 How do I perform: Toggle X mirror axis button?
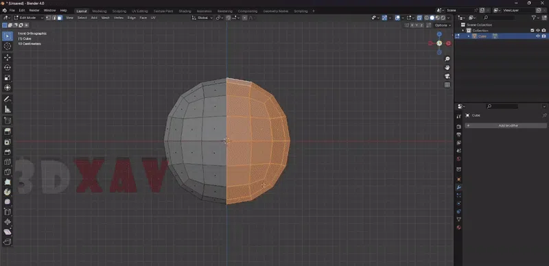tap(412, 25)
